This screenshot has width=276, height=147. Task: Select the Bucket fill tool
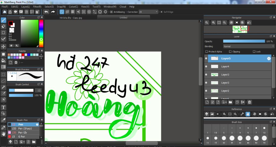(3, 60)
